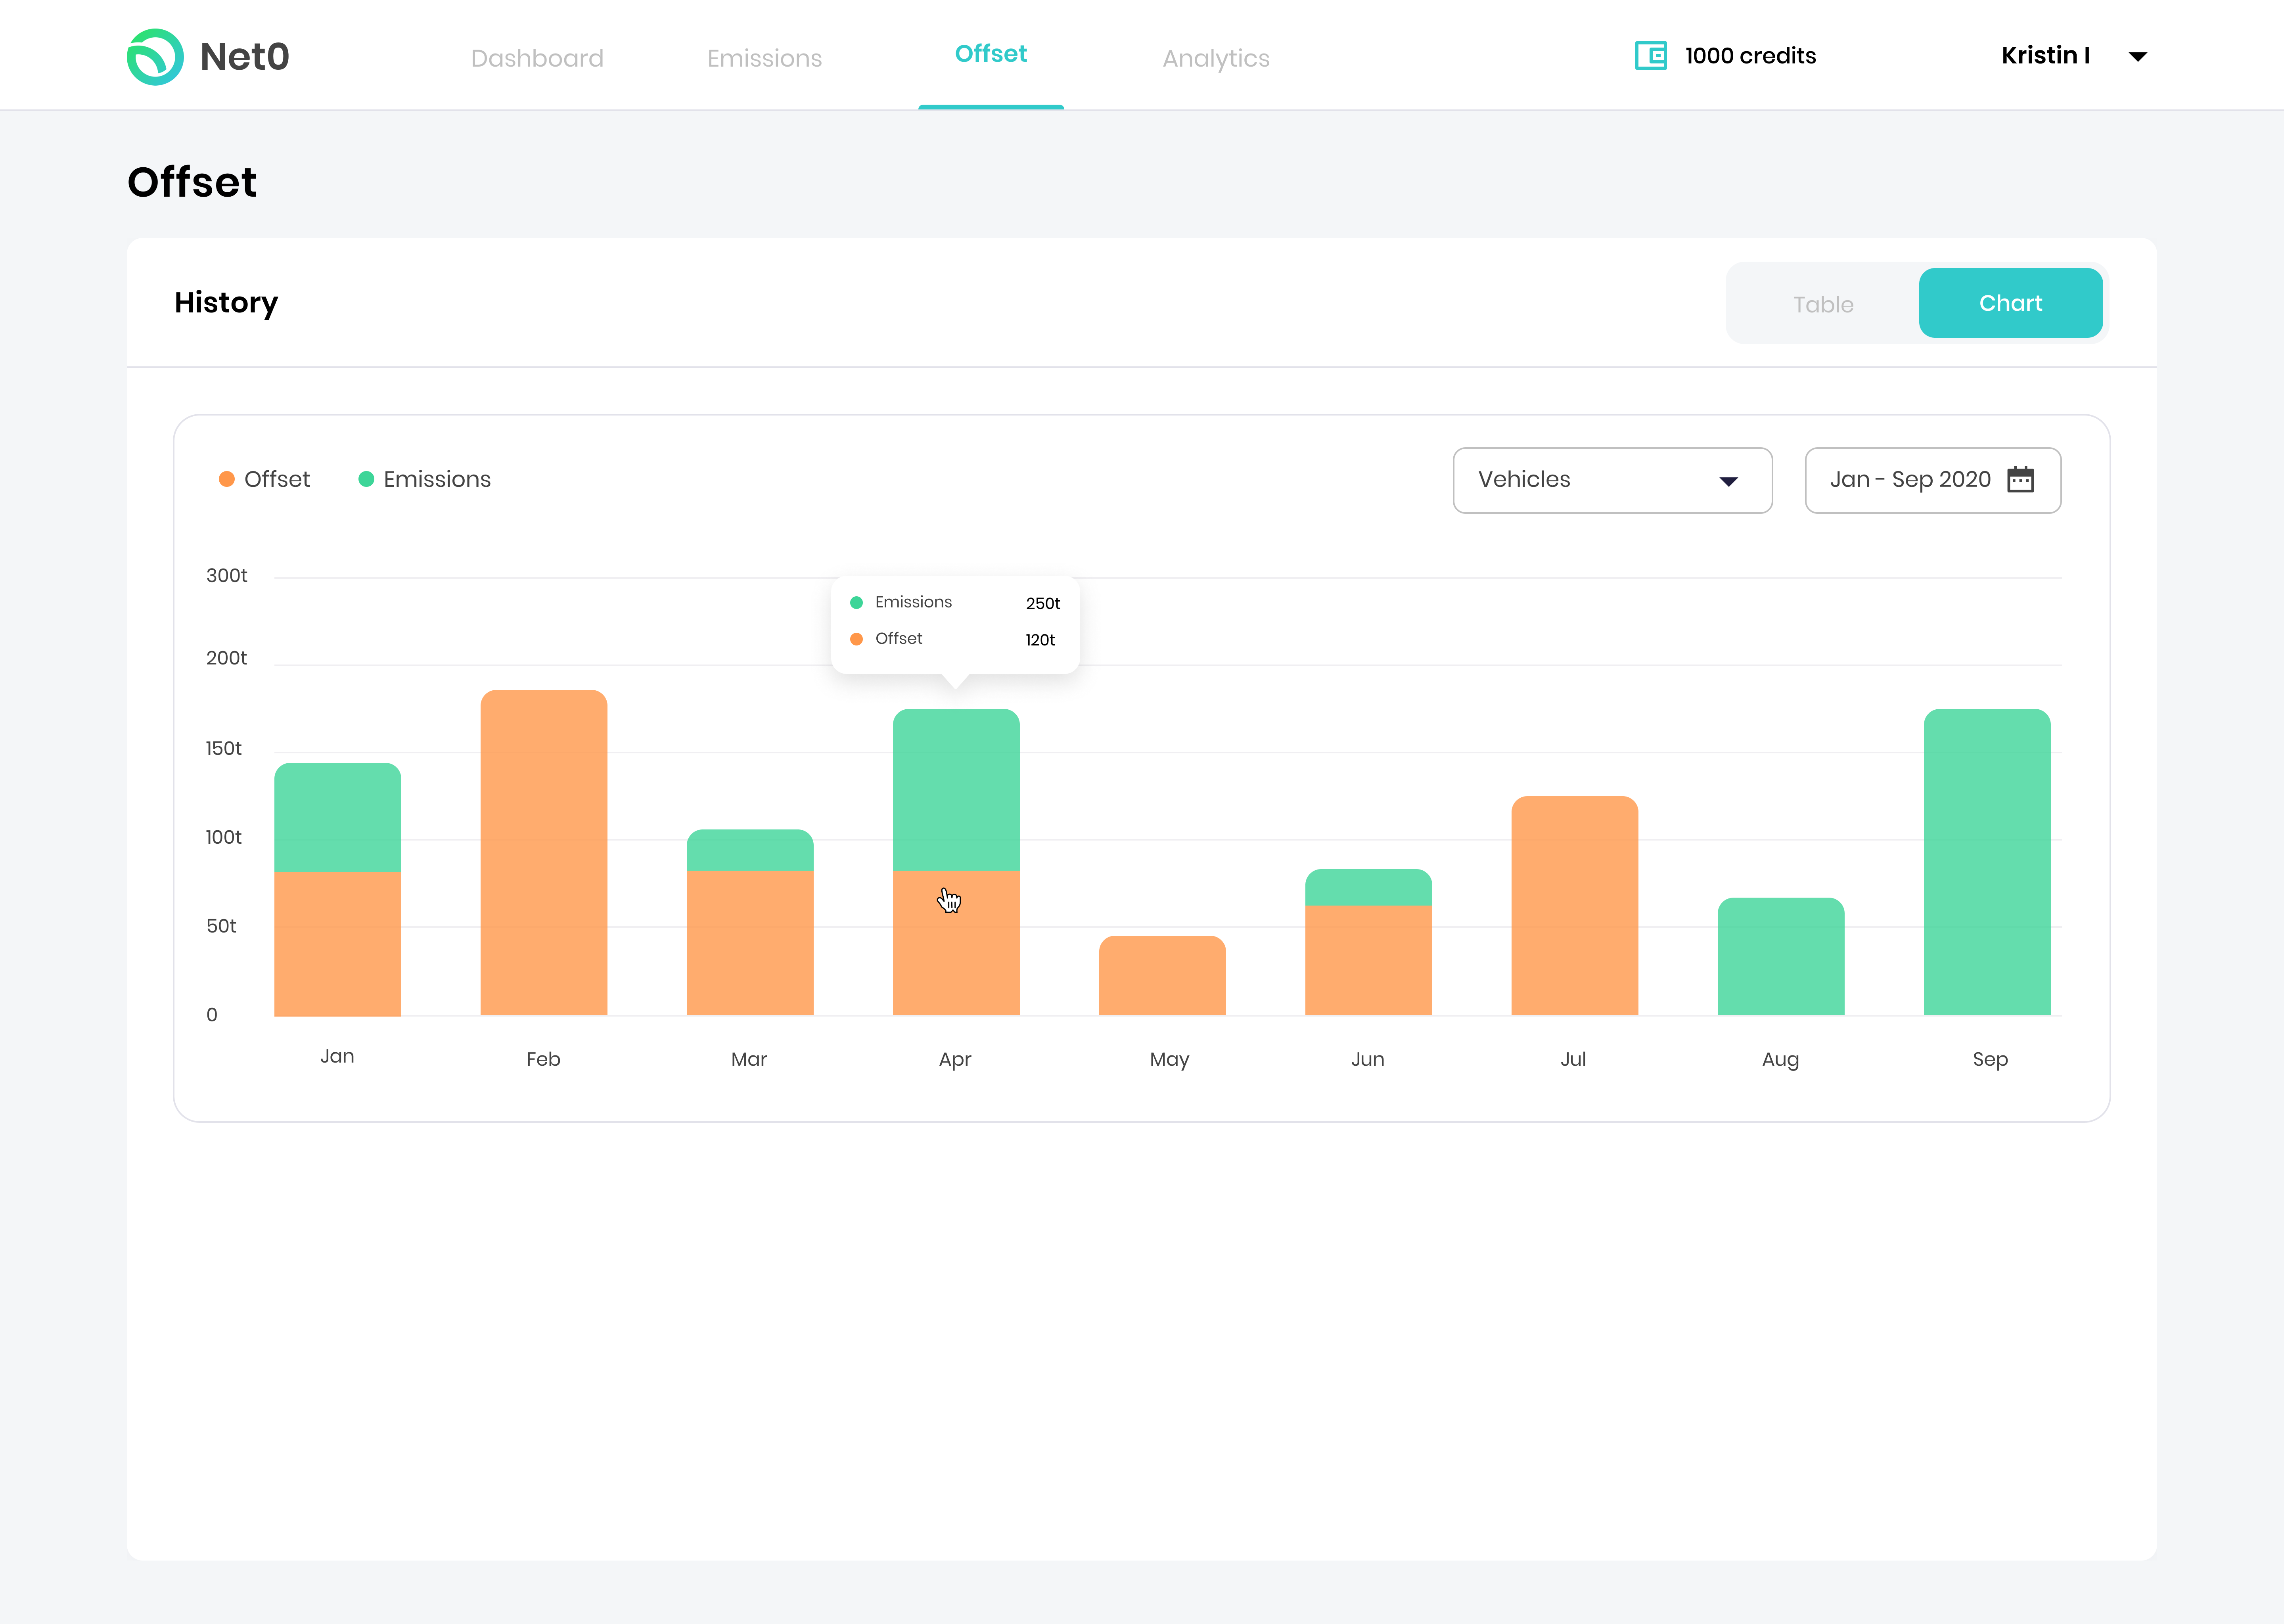Click the green September emissions bar
Screen dimensions: 2284x1624
(1986, 862)
